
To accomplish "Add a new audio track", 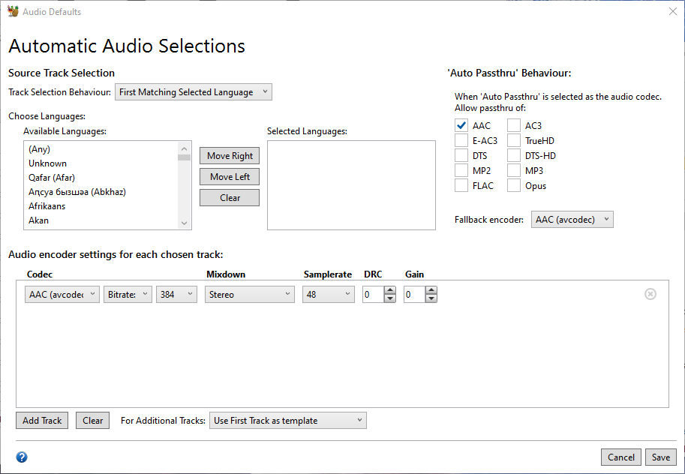I will pyautogui.click(x=42, y=420).
